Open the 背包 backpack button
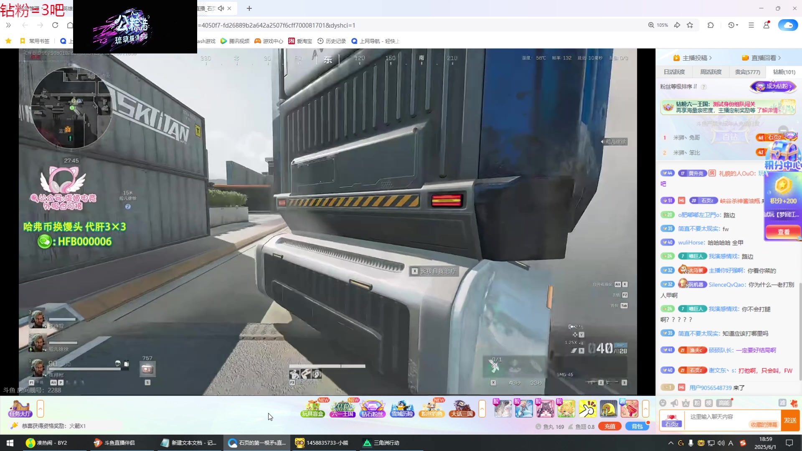 pyautogui.click(x=637, y=426)
